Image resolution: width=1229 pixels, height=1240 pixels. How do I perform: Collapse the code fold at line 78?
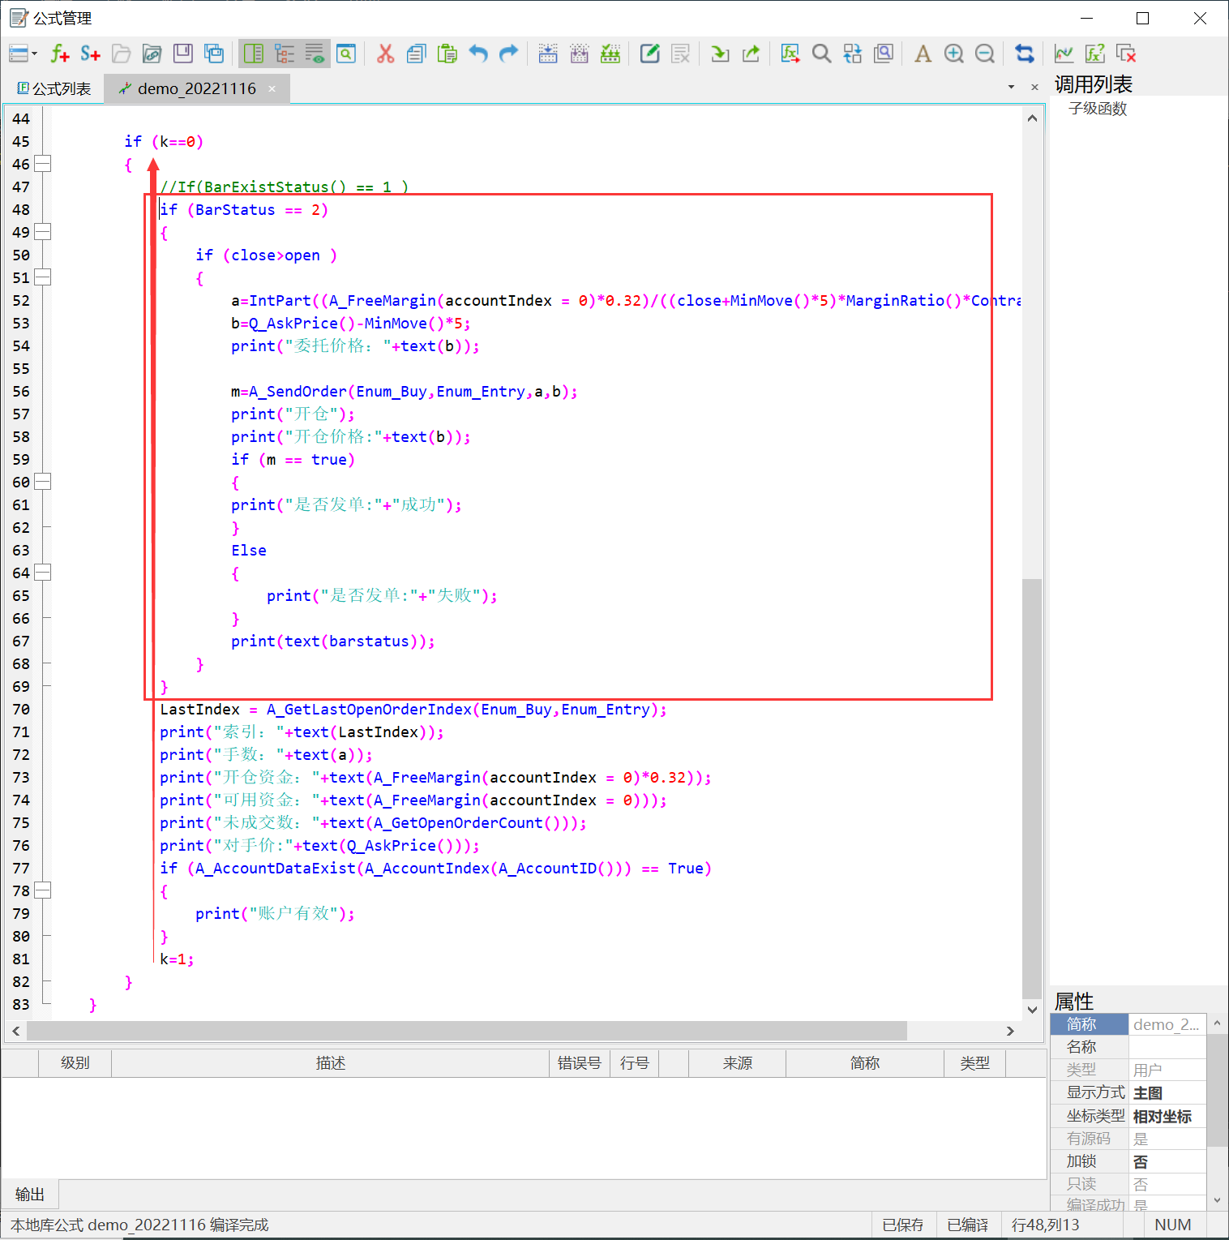(x=42, y=890)
